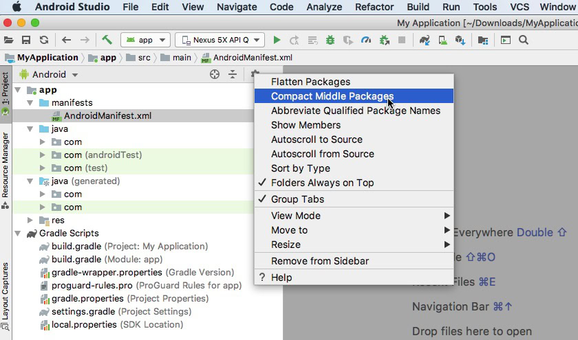The width and height of the screenshot is (578, 340).
Task: Open the Refactor menu
Action: (374, 7)
